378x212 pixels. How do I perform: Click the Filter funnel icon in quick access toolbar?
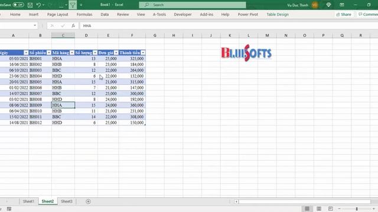(73, 5)
